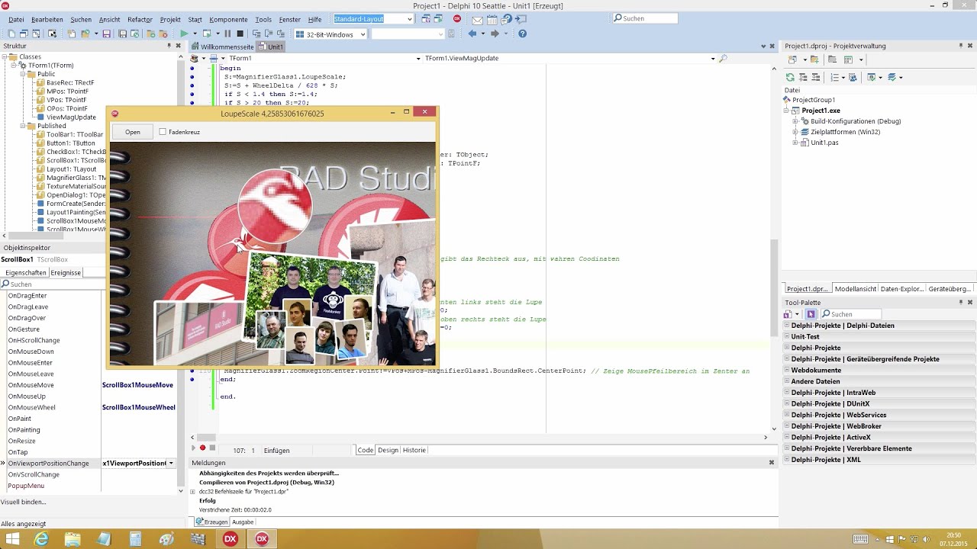Expand the Unit-Test palette category
977x549 pixels.
pyautogui.click(x=787, y=336)
